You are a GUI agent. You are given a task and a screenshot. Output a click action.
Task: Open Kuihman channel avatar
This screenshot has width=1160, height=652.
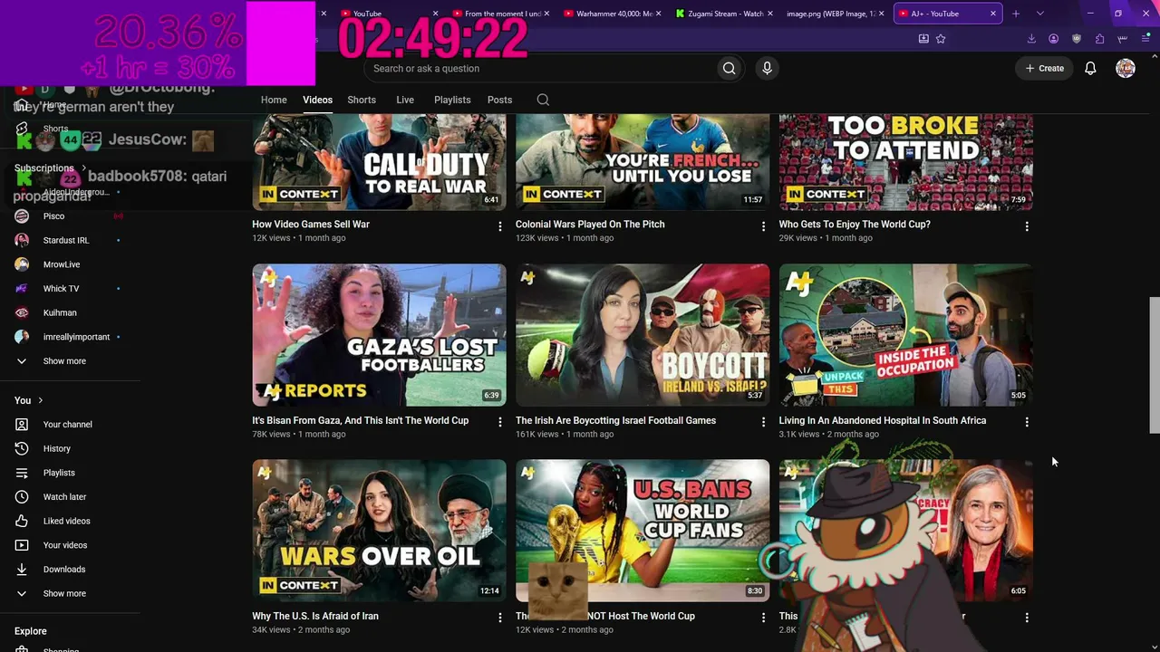[22, 312]
